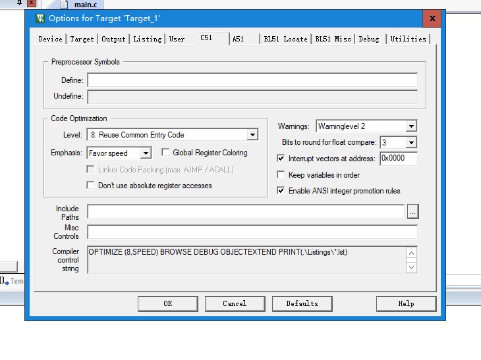Open the A51 tab
Image resolution: width=481 pixels, height=360 pixels.
point(244,39)
